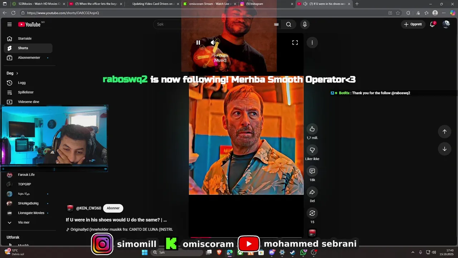Open browser extensions puzzle icon

pyautogui.click(x=408, y=13)
